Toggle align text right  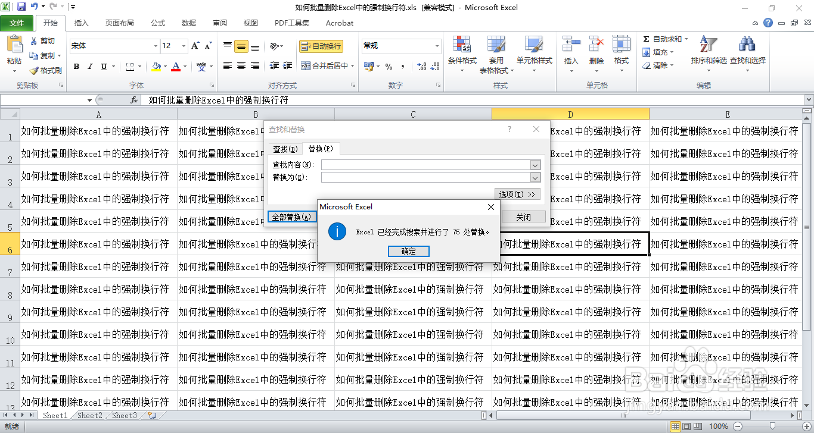255,66
